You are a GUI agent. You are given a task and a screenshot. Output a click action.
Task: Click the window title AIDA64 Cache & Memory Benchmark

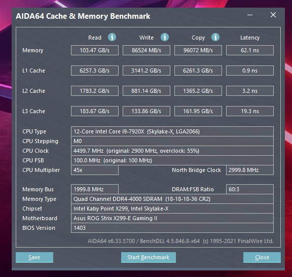83,16
